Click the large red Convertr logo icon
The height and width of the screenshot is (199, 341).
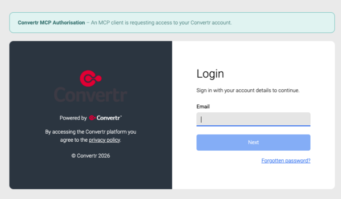(91, 79)
